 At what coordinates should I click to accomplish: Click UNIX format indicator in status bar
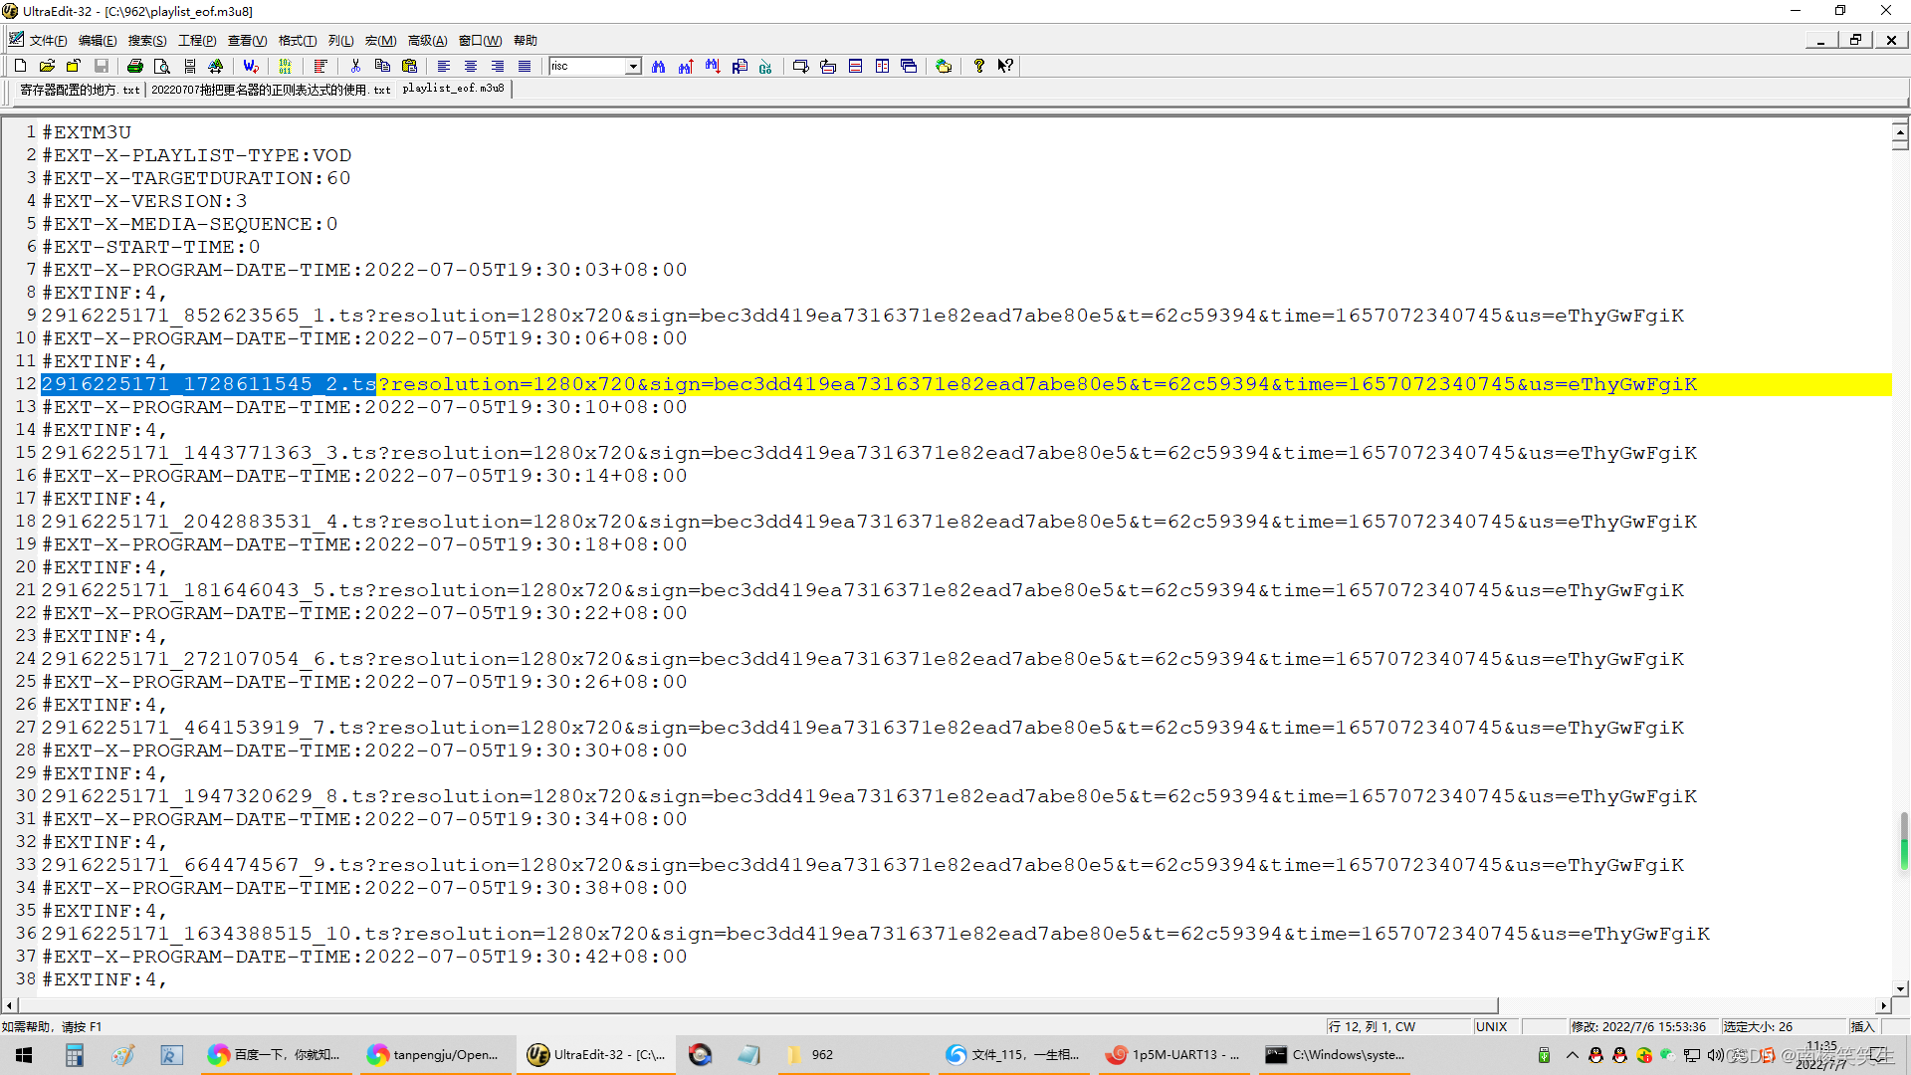(1491, 1026)
